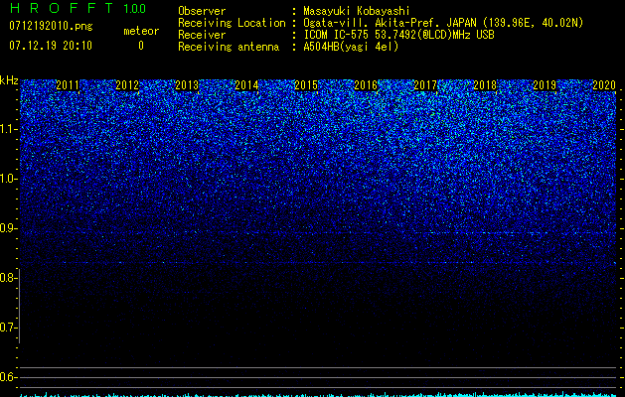The image size is (625, 397).
Task: Click the 0.9 kHz axis label
Action: pos(9,228)
